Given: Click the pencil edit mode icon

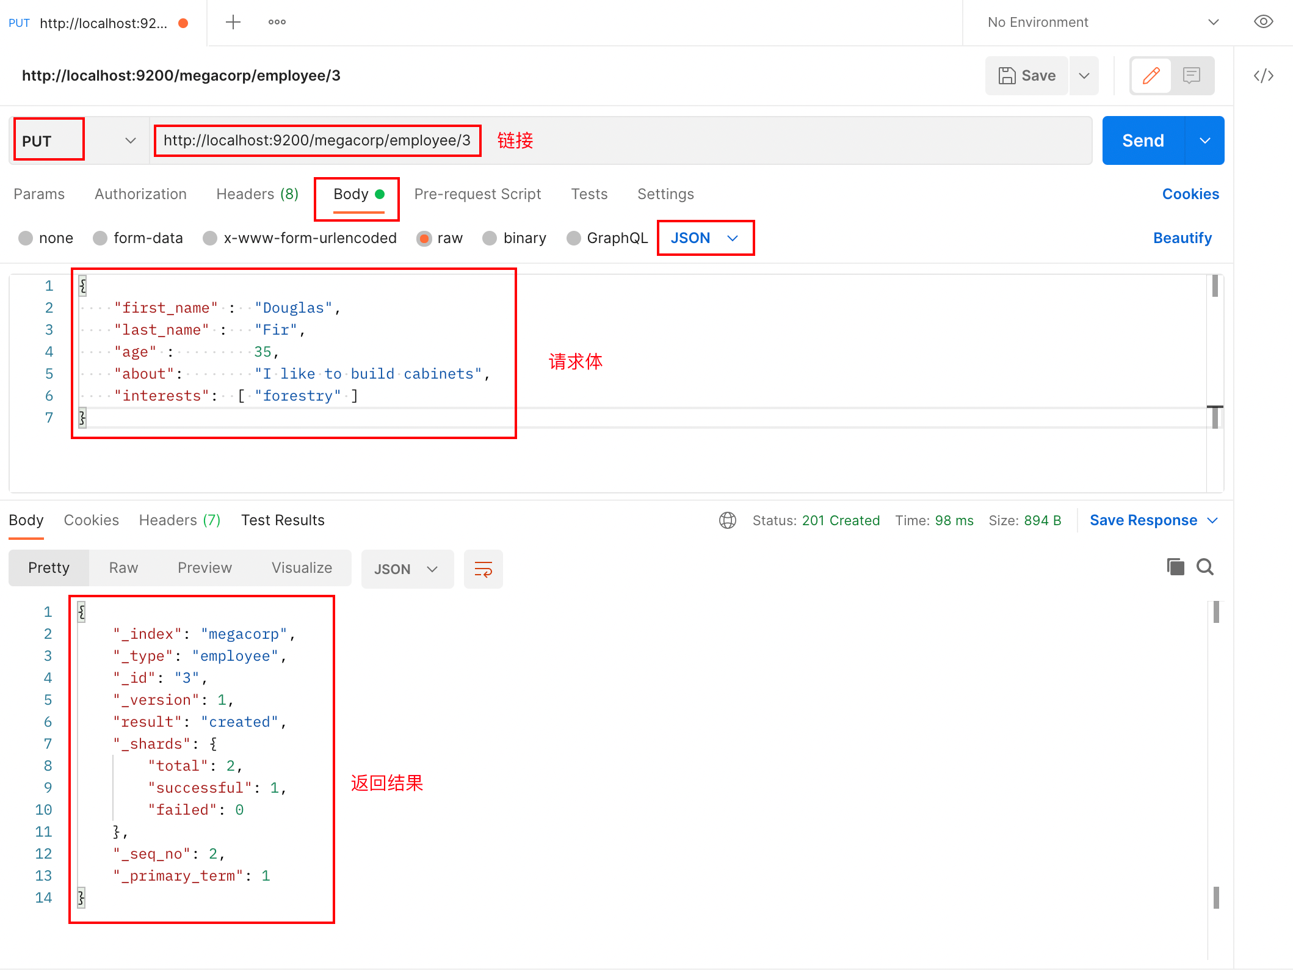Looking at the screenshot, I should point(1151,76).
